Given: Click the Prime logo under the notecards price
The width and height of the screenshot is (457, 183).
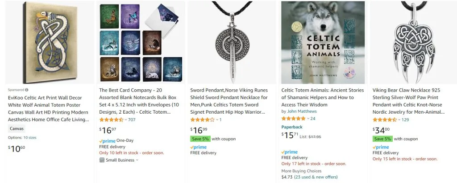Looking at the screenshot, I should click(107, 140).
